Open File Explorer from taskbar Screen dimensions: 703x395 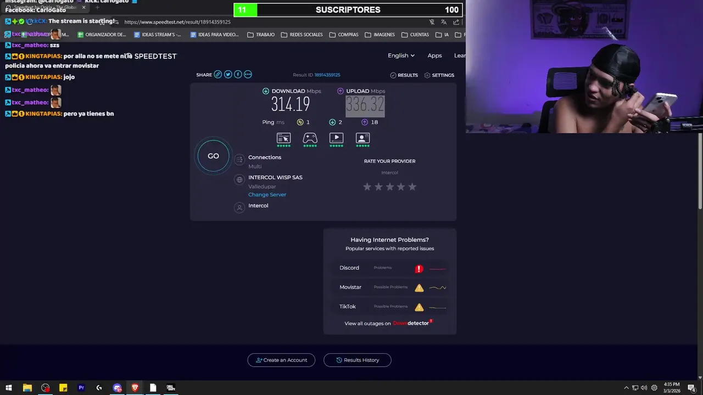pos(27,388)
